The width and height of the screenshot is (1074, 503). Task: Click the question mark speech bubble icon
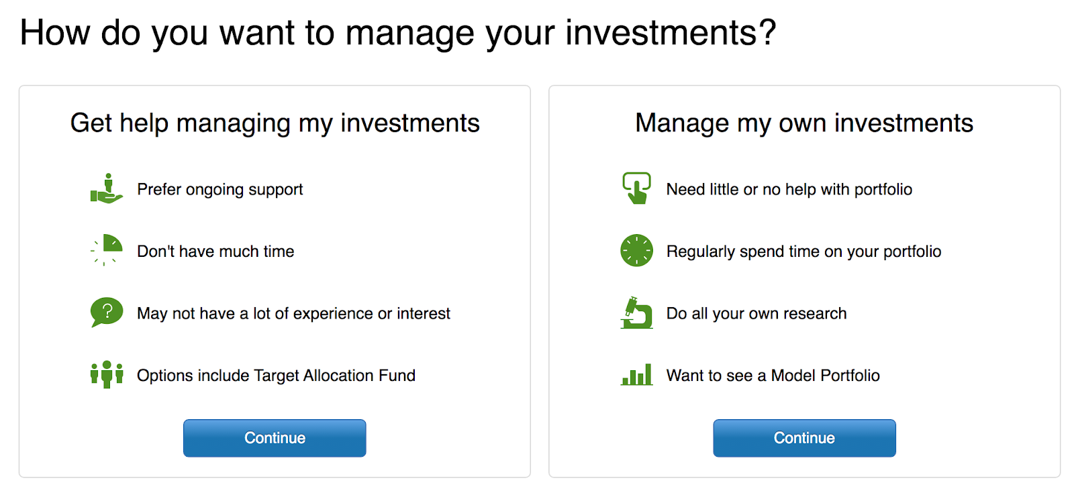(107, 312)
